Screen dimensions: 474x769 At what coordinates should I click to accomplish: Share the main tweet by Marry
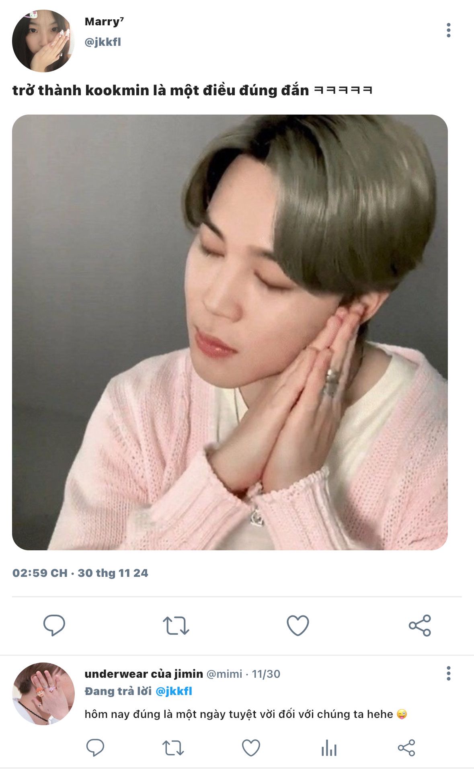click(420, 625)
